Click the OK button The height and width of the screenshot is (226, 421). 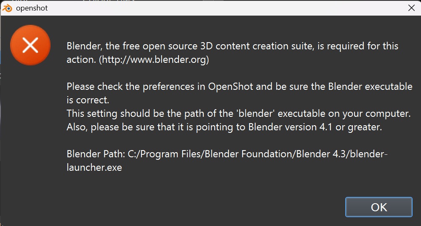click(378, 207)
